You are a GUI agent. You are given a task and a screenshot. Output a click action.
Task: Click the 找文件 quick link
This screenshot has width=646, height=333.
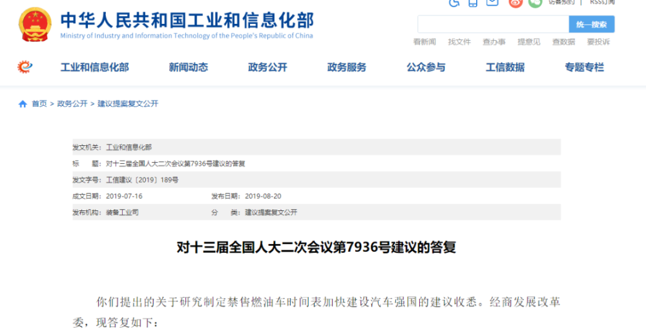click(459, 42)
